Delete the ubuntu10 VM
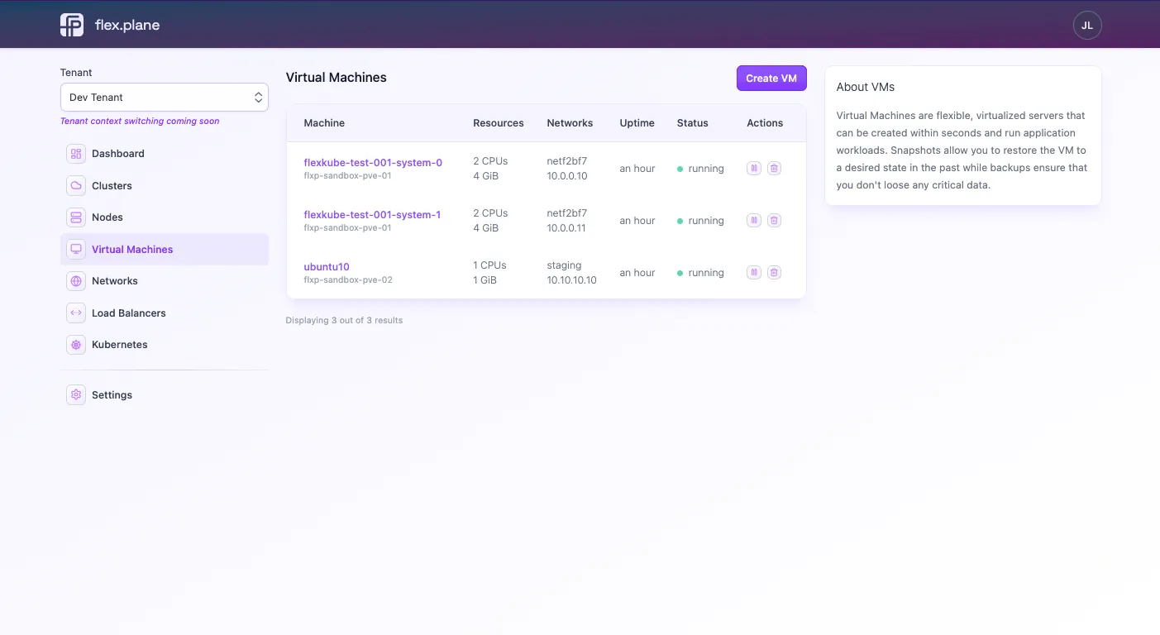This screenshot has width=1160, height=635. click(x=774, y=272)
